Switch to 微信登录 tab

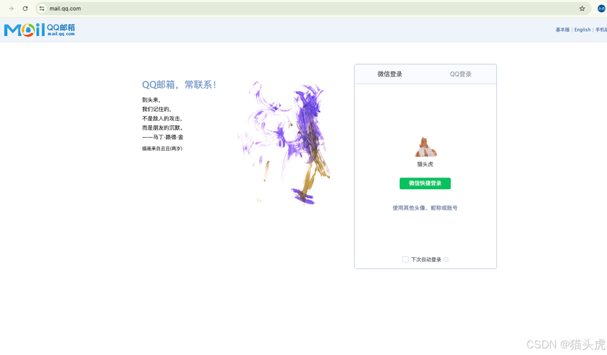point(390,74)
